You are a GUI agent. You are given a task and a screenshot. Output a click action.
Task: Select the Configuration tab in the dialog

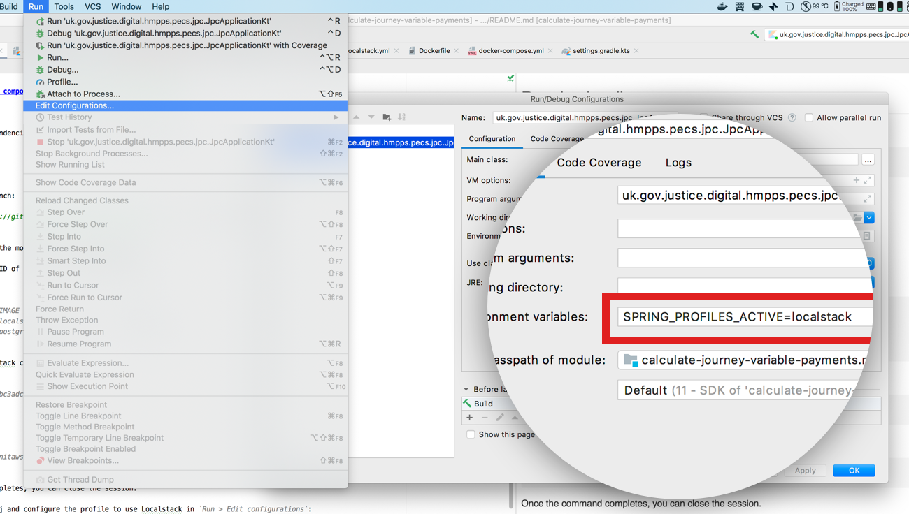click(x=492, y=139)
